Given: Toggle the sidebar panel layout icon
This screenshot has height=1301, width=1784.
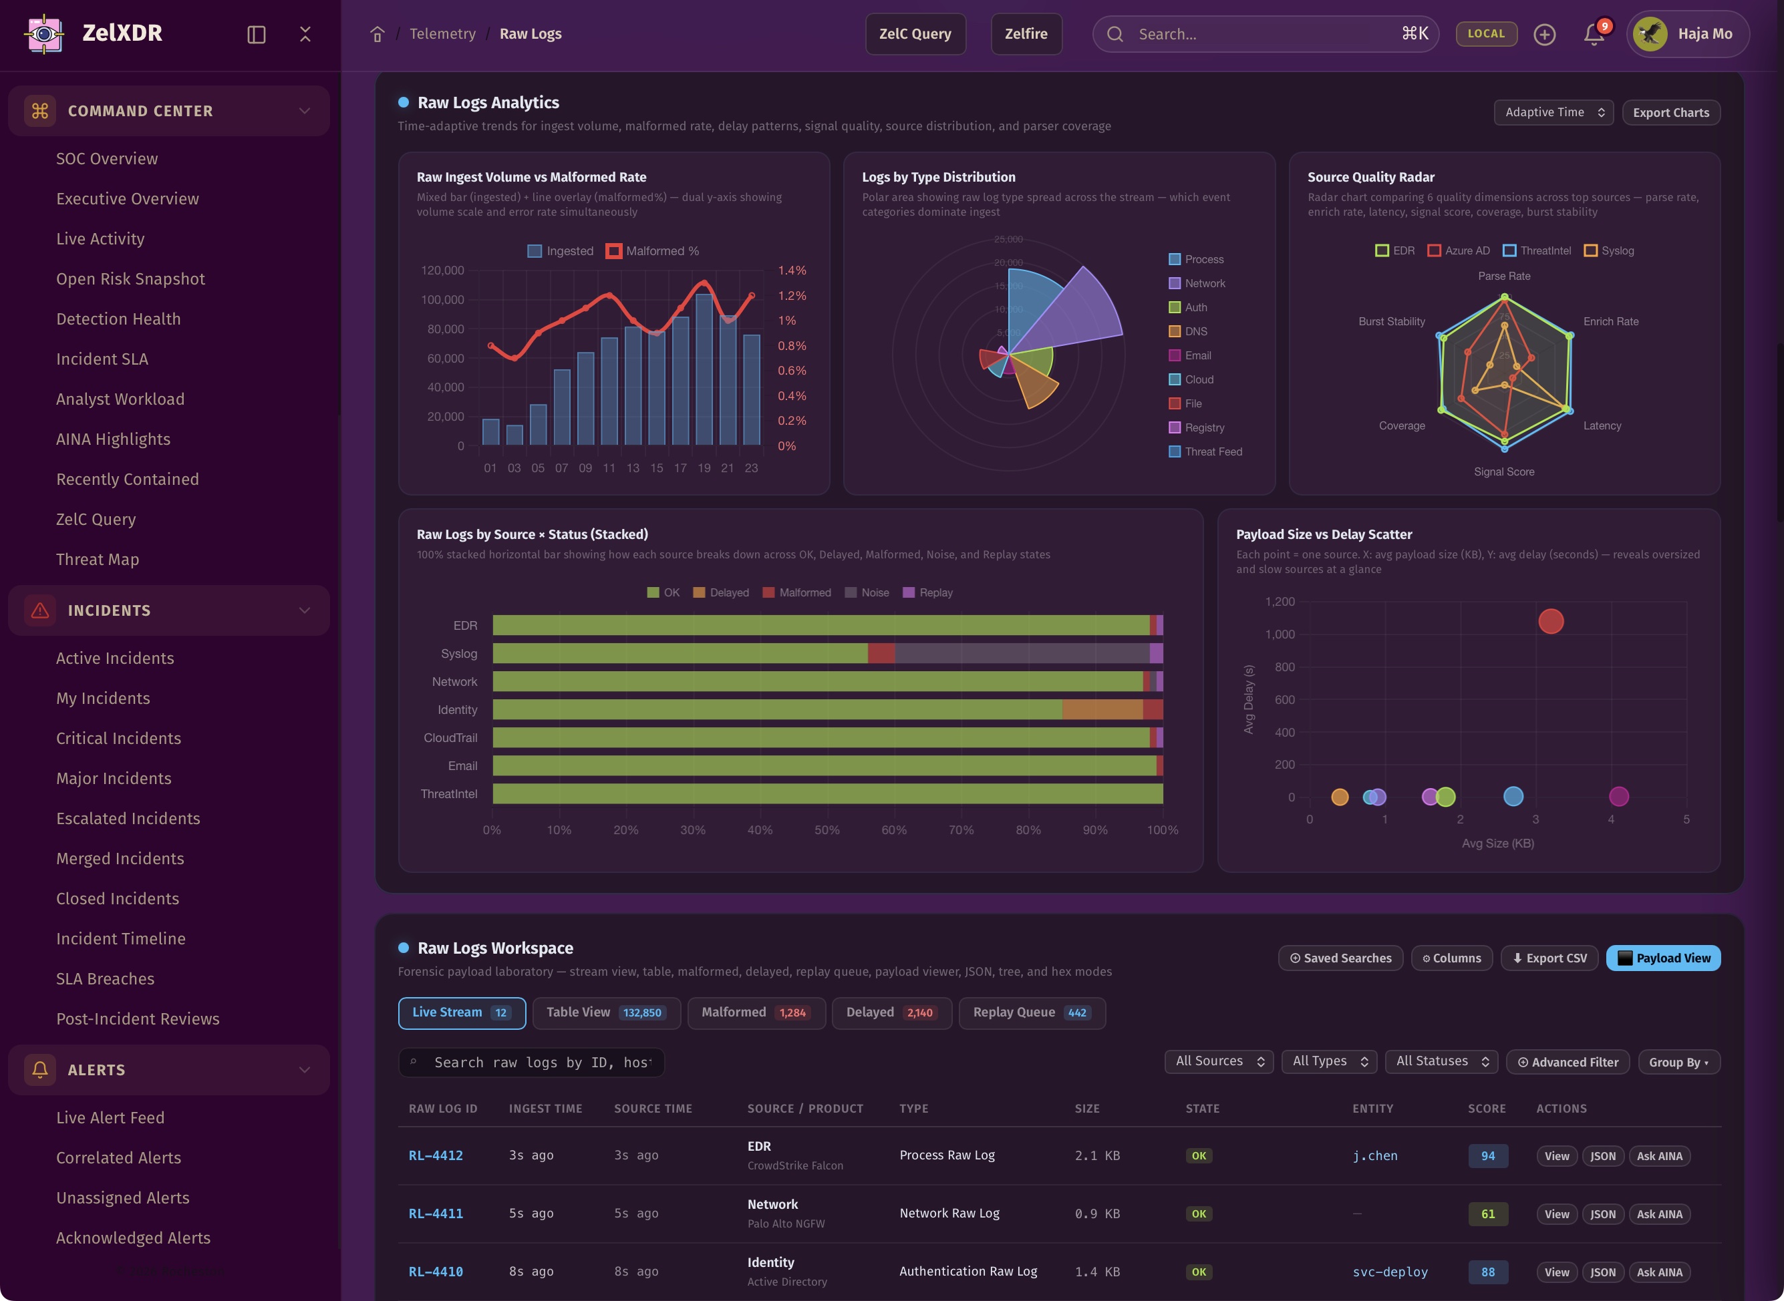Looking at the screenshot, I should pyautogui.click(x=256, y=34).
